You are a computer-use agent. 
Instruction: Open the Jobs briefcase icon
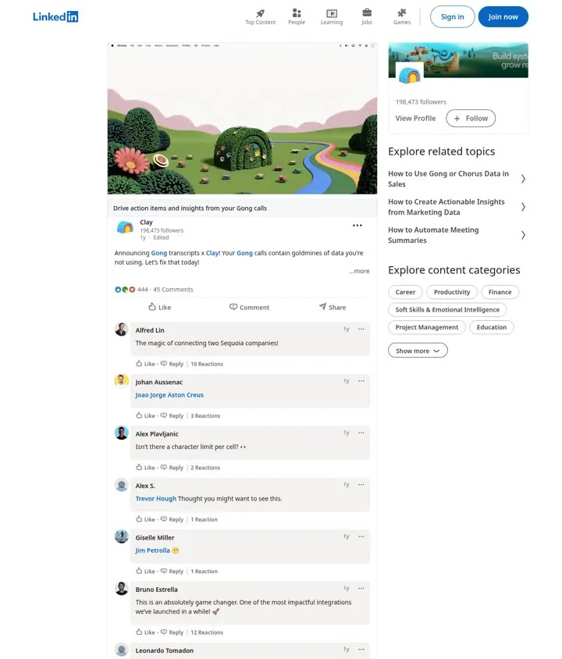[367, 12]
